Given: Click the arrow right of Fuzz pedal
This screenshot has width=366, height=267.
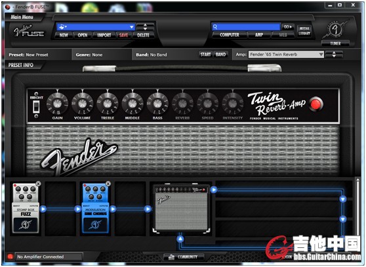Looking at the screenshot, I should tap(43, 209).
